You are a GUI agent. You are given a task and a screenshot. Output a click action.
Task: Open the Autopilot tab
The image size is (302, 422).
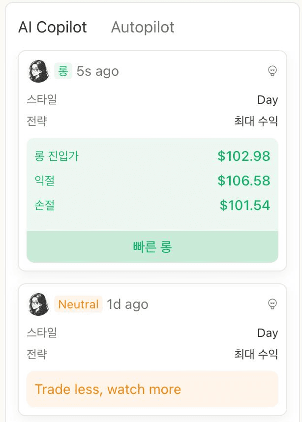click(143, 27)
